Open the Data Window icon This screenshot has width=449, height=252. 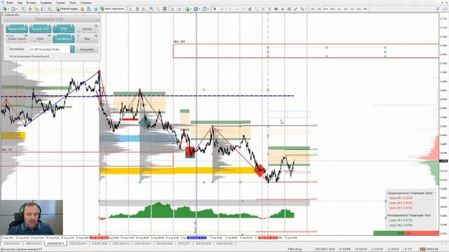29,9
